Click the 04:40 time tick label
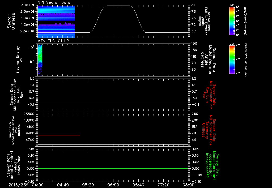This screenshot has height=188, width=272. (x=63, y=185)
